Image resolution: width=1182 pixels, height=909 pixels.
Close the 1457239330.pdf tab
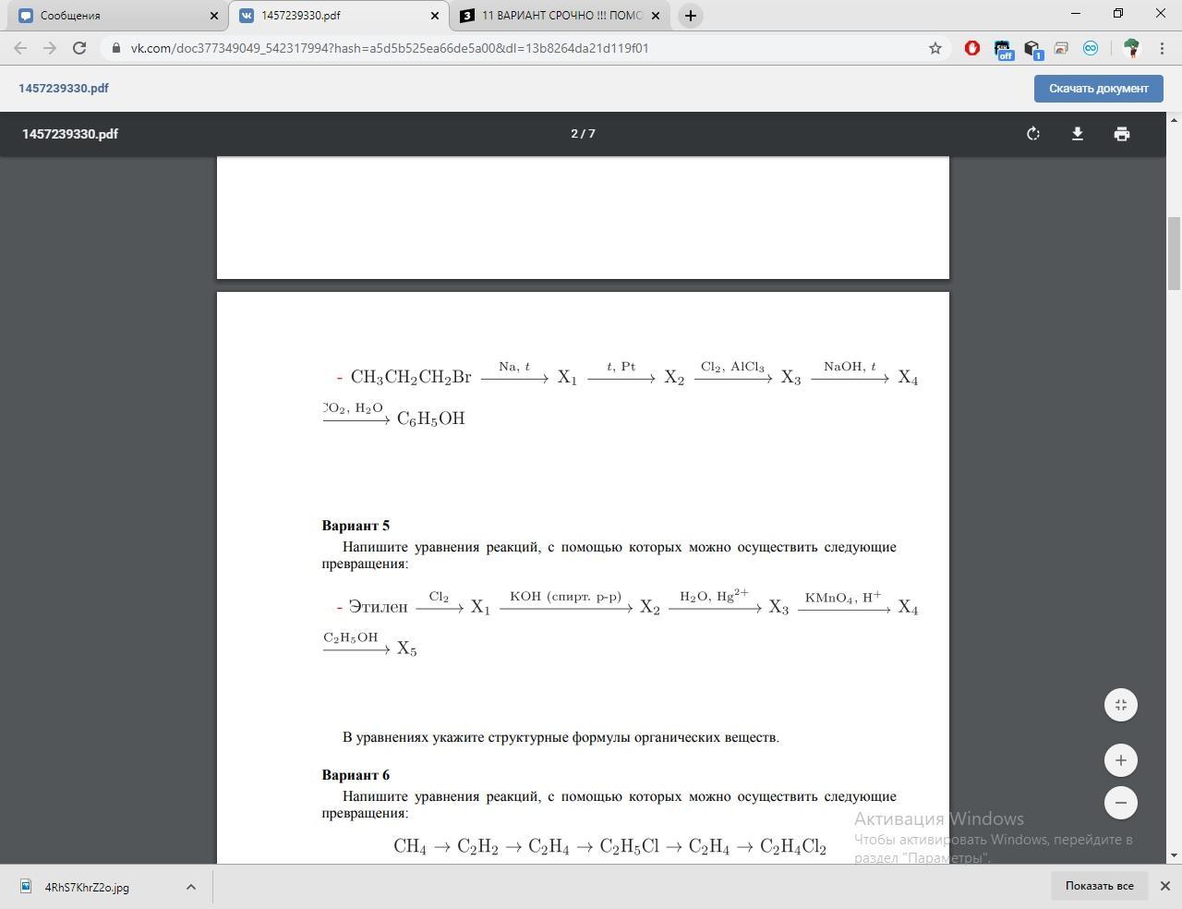coord(435,16)
